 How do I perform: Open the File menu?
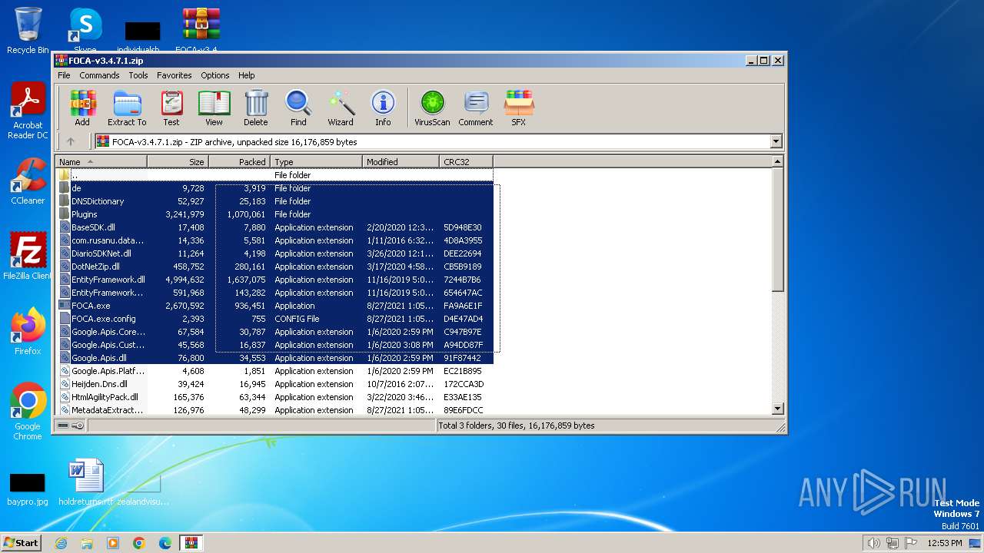coord(64,75)
